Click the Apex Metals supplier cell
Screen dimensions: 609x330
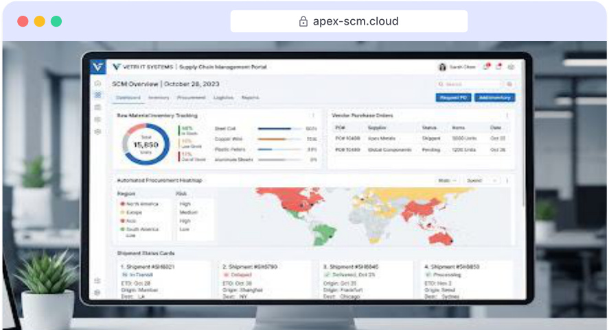click(382, 138)
